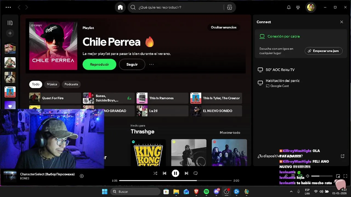The width and height of the screenshot is (351, 197).
Task: Select Conexión por cable device
Action: (x=284, y=36)
